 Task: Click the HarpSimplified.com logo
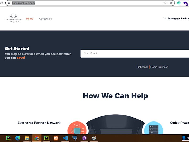(x=13, y=18)
